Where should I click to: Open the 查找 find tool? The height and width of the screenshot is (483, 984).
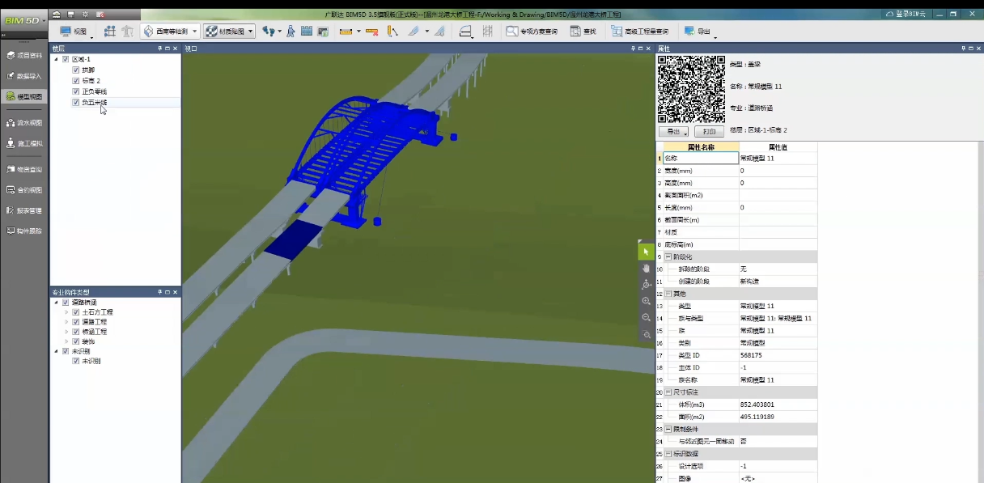[x=583, y=31]
